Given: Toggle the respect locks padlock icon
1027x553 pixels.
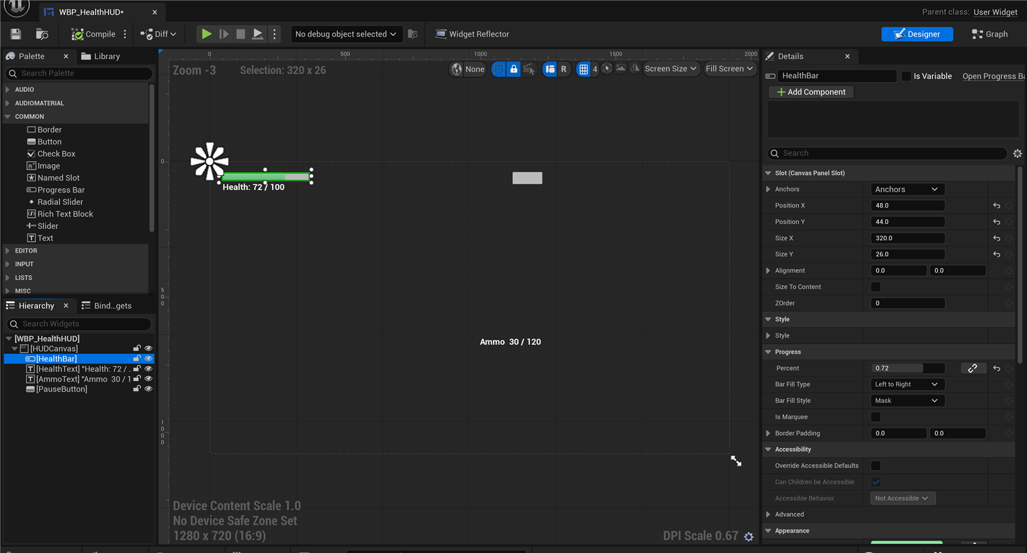Looking at the screenshot, I should (513, 69).
